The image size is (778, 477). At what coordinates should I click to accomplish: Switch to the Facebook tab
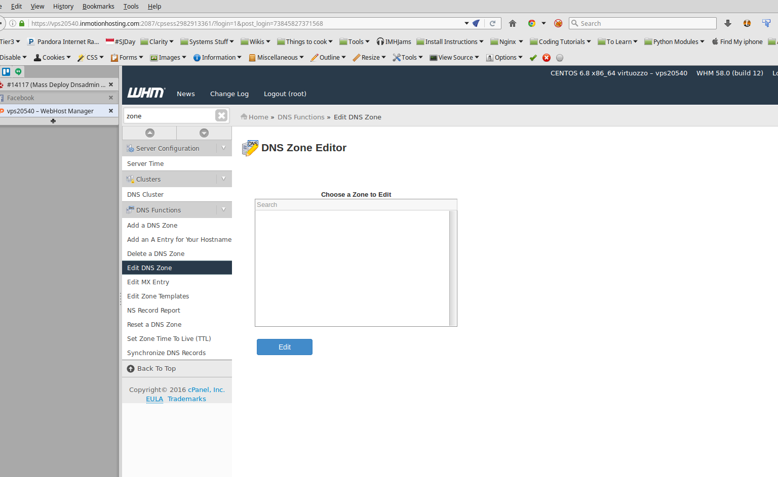pyautogui.click(x=21, y=98)
